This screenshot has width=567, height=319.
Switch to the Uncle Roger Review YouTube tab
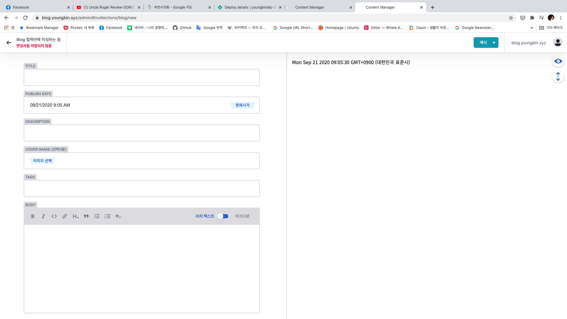point(109,7)
